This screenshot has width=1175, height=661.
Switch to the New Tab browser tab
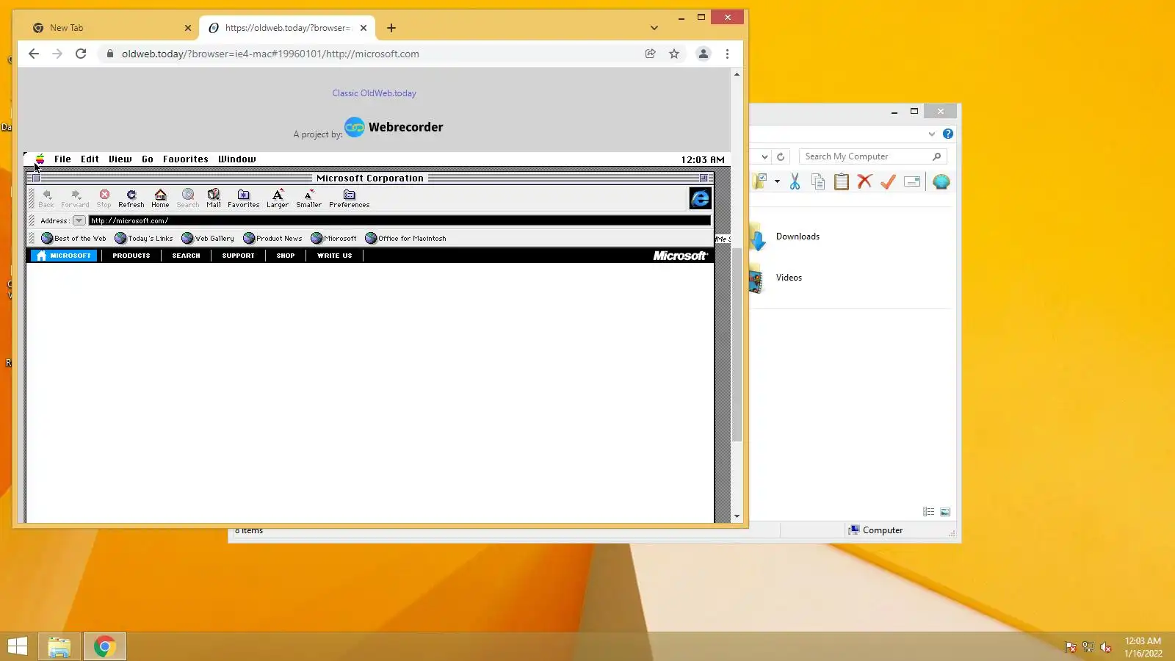(111, 28)
